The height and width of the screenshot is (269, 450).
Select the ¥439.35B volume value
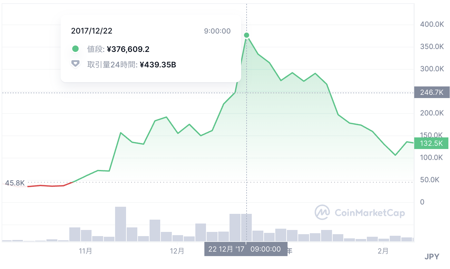pyautogui.click(x=158, y=65)
